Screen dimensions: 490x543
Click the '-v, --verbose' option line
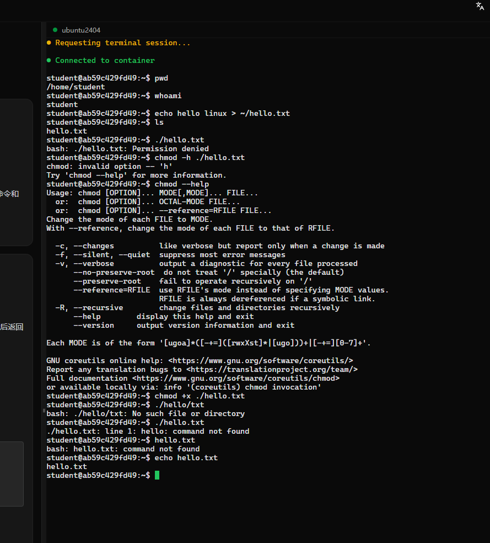(x=207, y=264)
